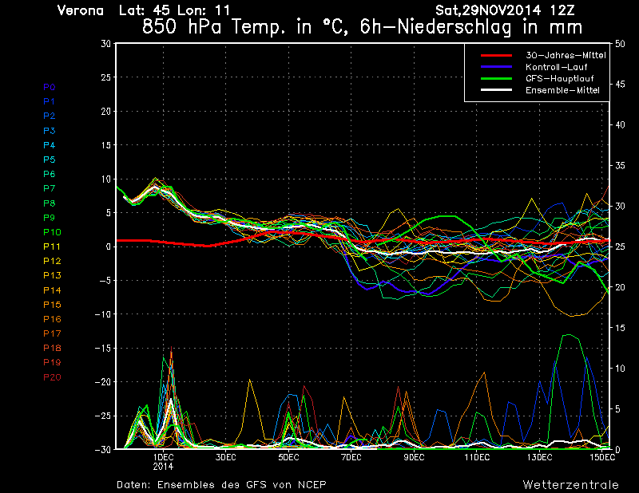The width and height of the screenshot is (639, 493).
Task: Click the 1DEC 2014 date axis label
Action: tap(163, 461)
